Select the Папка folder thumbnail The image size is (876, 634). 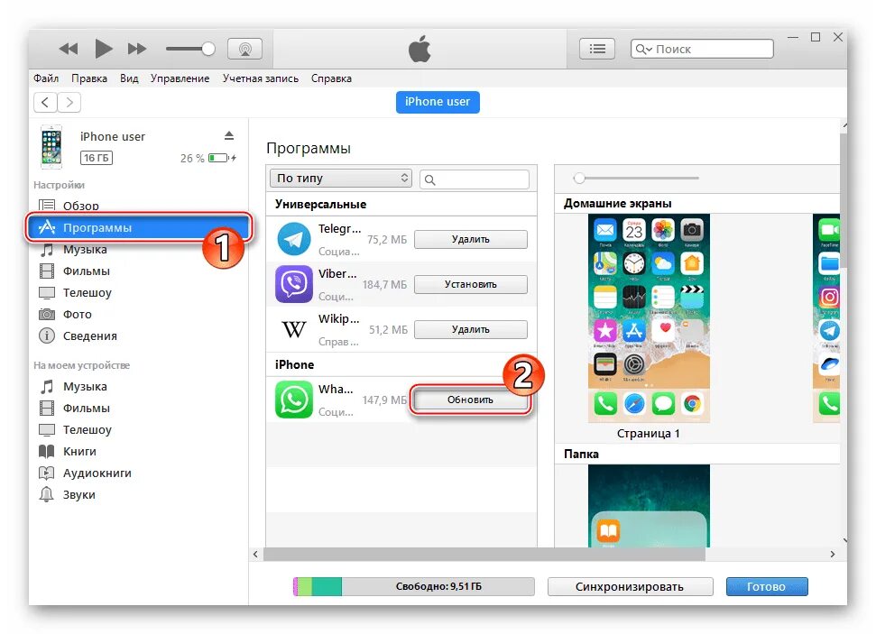[649, 506]
